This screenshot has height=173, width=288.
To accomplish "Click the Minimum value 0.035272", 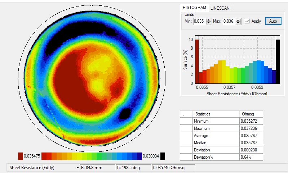I will (251, 121).
